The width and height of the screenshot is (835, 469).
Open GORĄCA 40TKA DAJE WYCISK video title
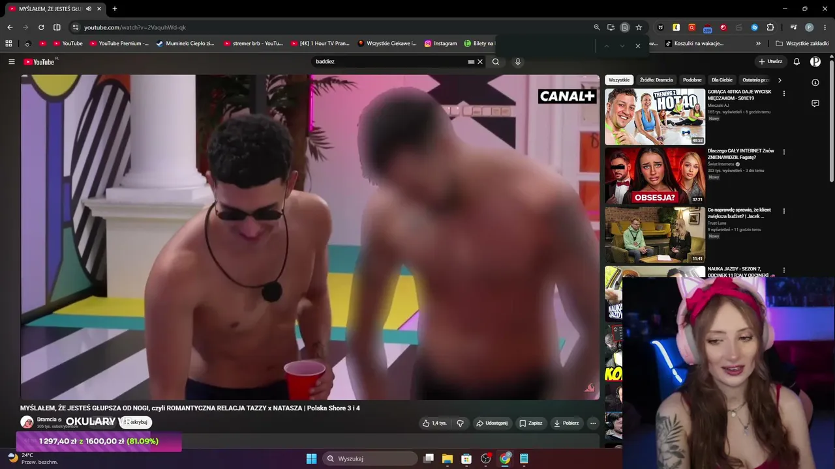pos(740,95)
